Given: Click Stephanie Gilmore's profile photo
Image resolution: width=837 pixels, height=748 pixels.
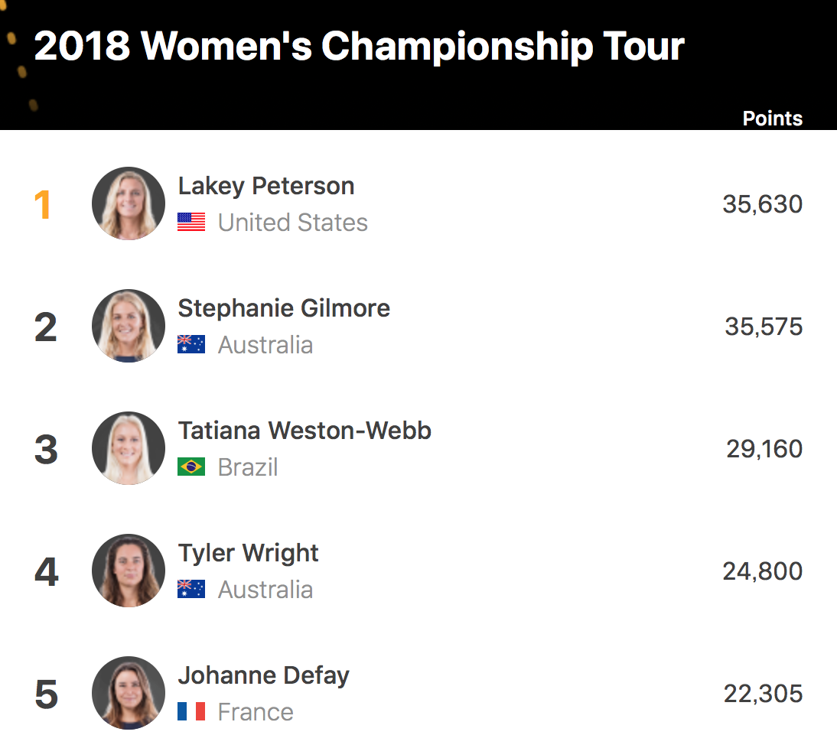Looking at the screenshot, I should pos(128,327).
